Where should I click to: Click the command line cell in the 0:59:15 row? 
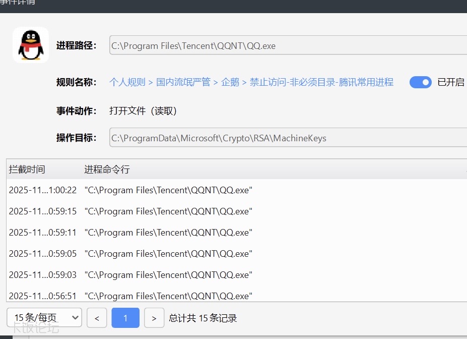click(x=168, y=211)
